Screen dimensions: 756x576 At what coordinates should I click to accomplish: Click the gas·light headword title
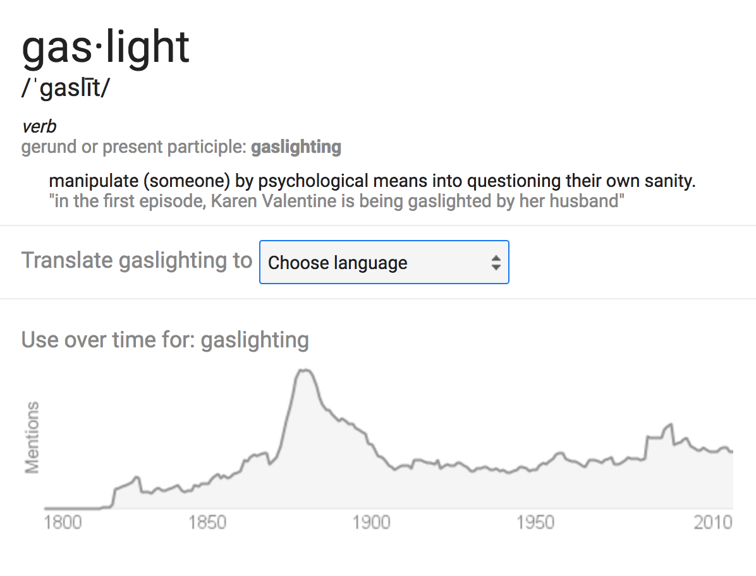click(x=106, y=47)
